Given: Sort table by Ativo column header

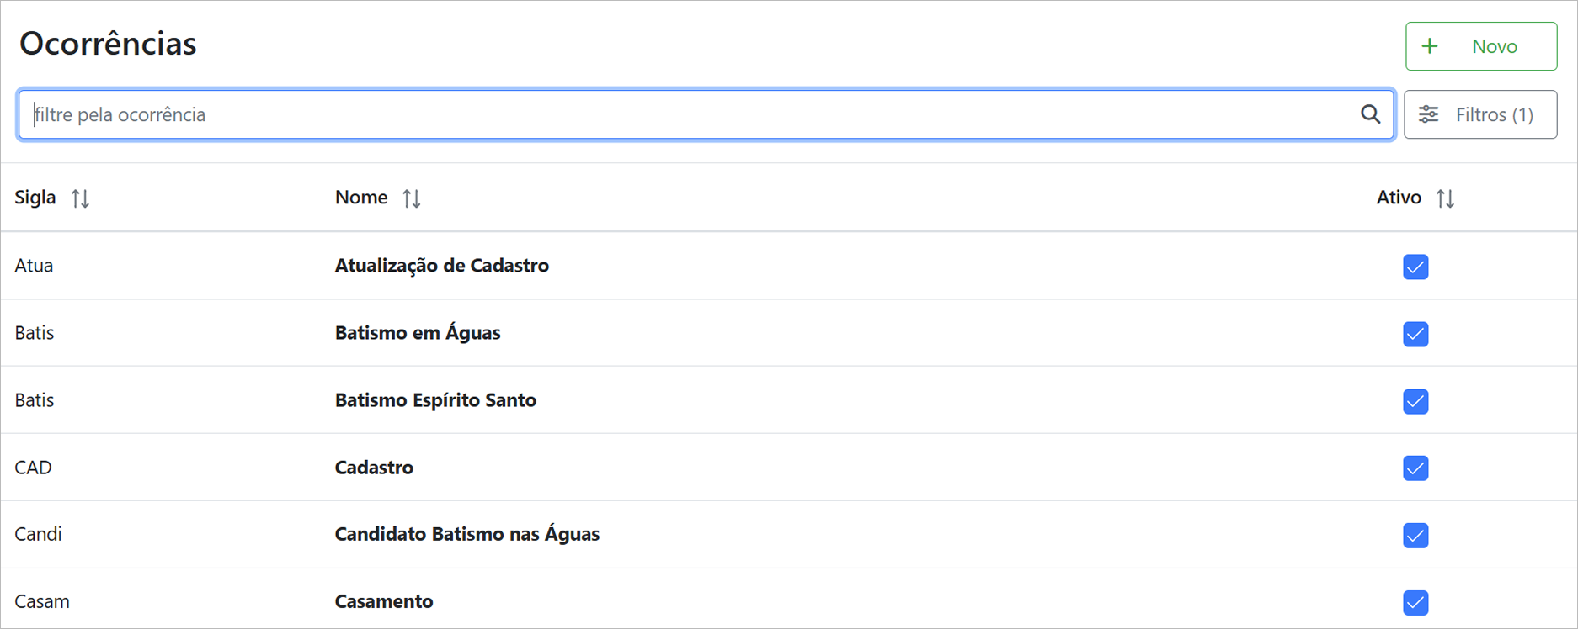Looking at the screenshot, I should point(1399,198).
